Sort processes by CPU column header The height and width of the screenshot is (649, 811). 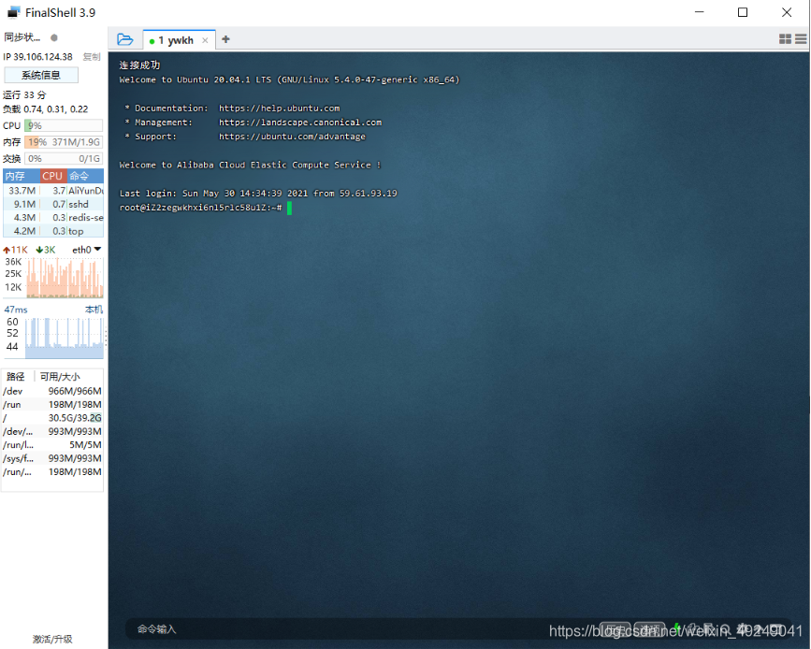click(53, 176)
